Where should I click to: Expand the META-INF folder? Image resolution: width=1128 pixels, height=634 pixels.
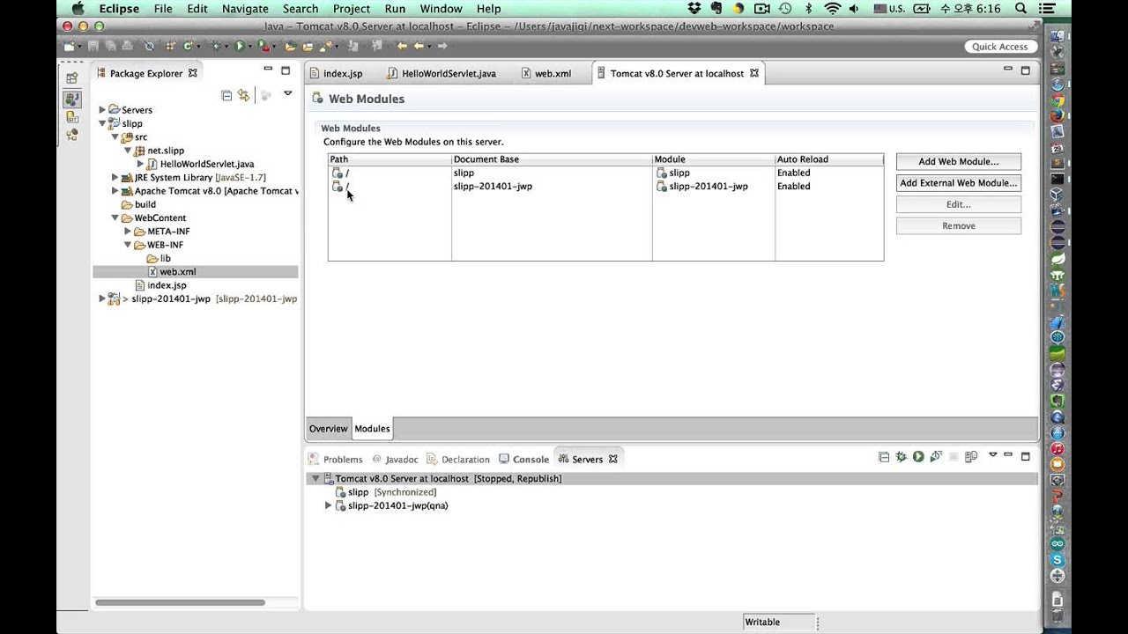click(x=128, y=232)
